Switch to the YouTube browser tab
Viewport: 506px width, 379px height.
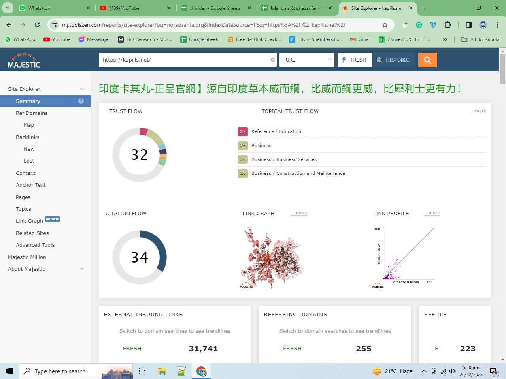click(134, 8)
